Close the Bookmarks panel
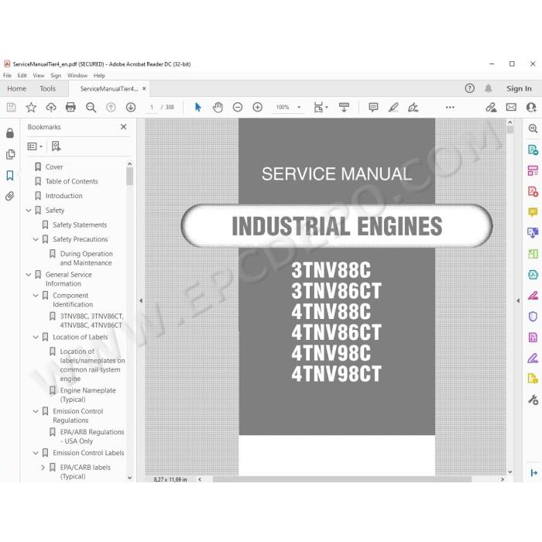Screen dimensions: 542x542 pos(123,127)
